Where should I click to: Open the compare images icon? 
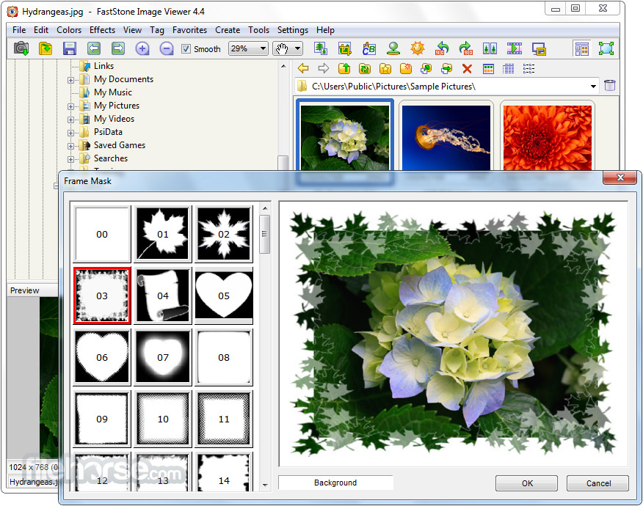pyautogui.click(x=490, y=48)
